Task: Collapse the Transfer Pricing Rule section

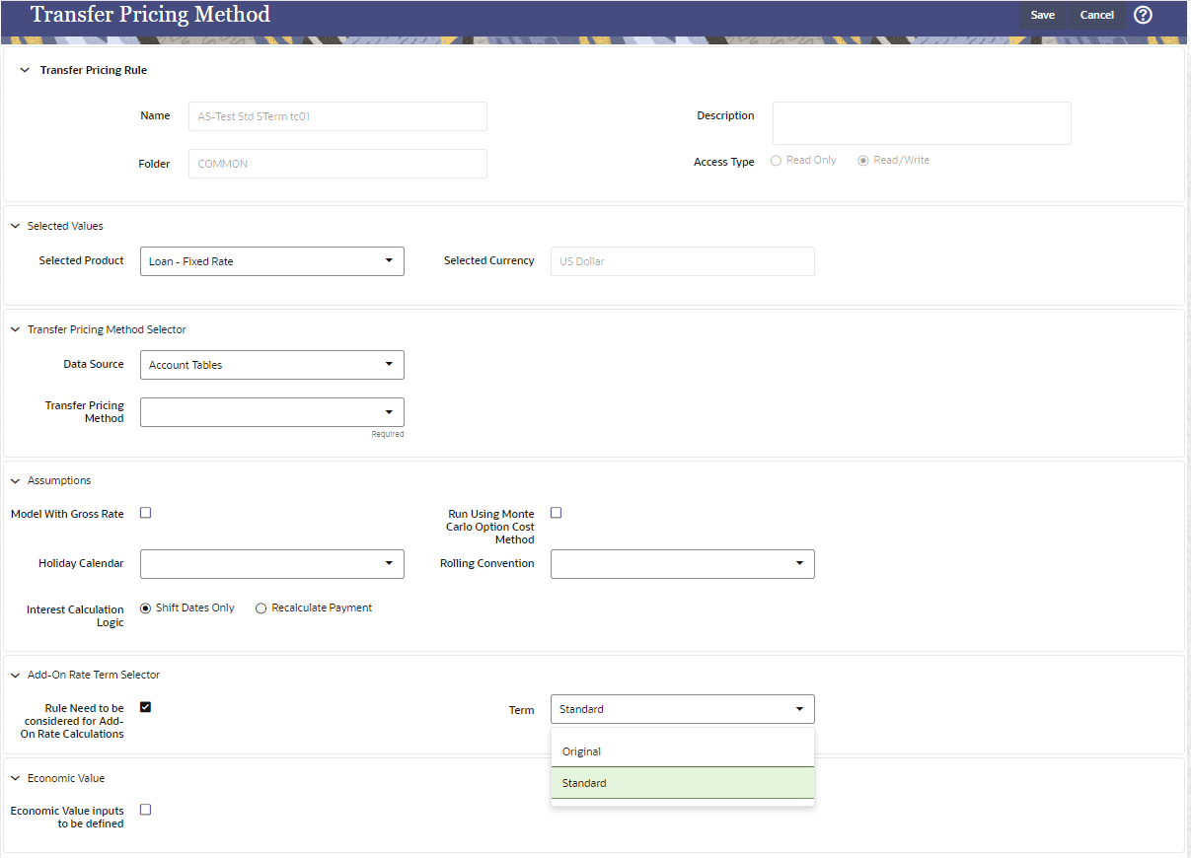Action: tap(25, 69)
